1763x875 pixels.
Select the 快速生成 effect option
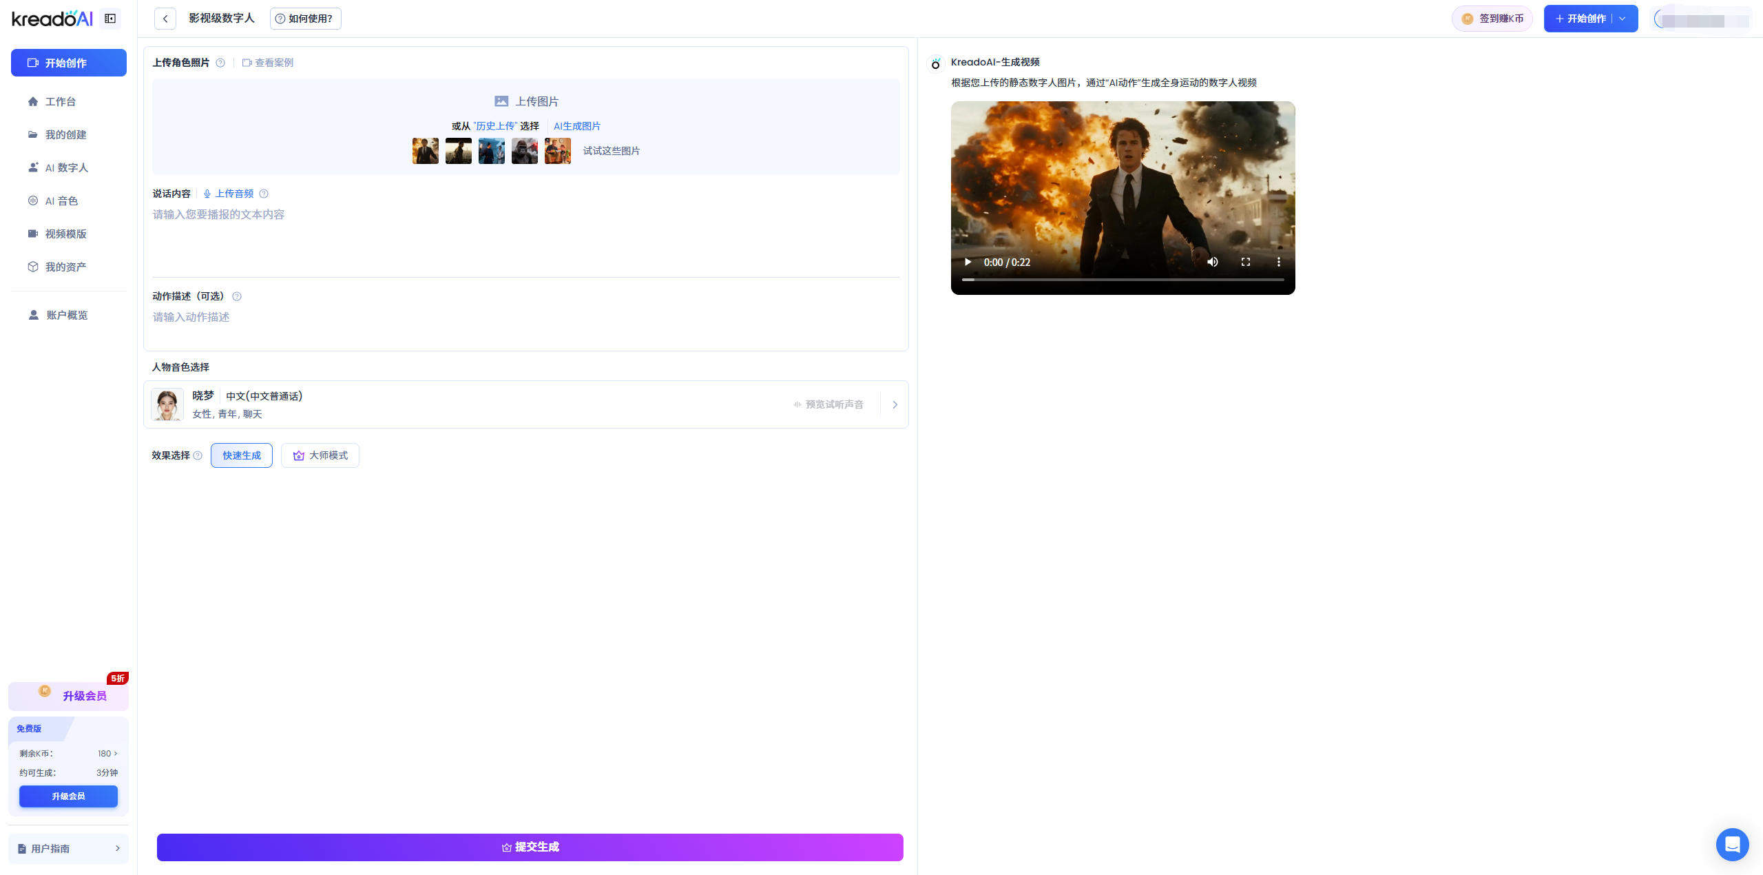pos(242,455)
